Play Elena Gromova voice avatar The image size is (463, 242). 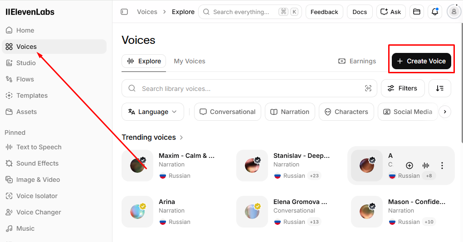252,212
